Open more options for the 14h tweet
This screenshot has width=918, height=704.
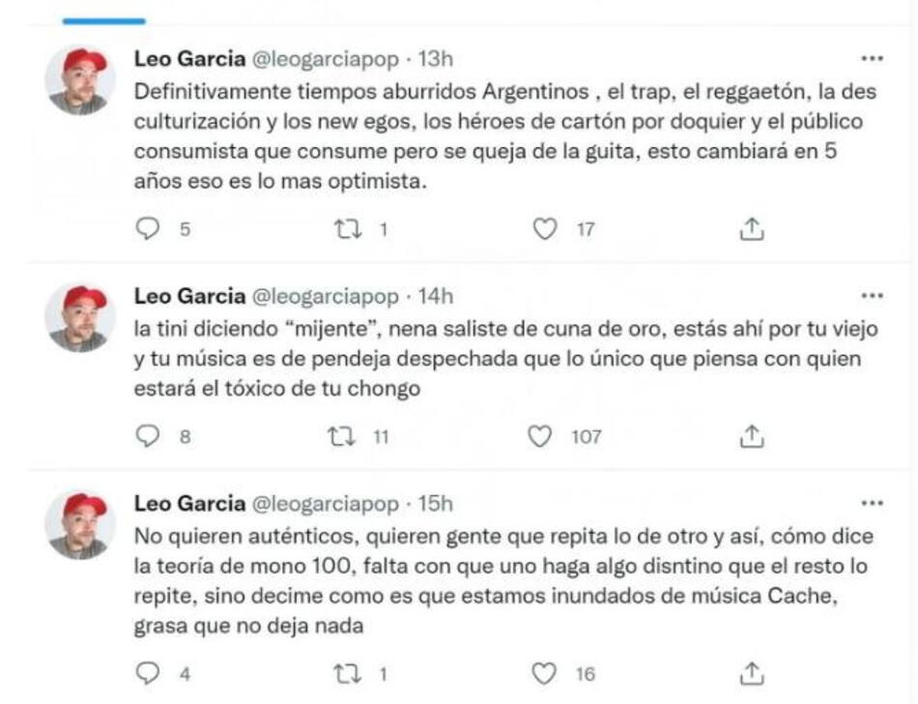click(872, 296)
